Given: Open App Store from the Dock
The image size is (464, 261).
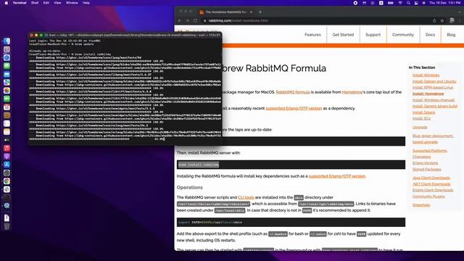Looking at the screenshot, I should pyautogui.click(x=7, y=165).
